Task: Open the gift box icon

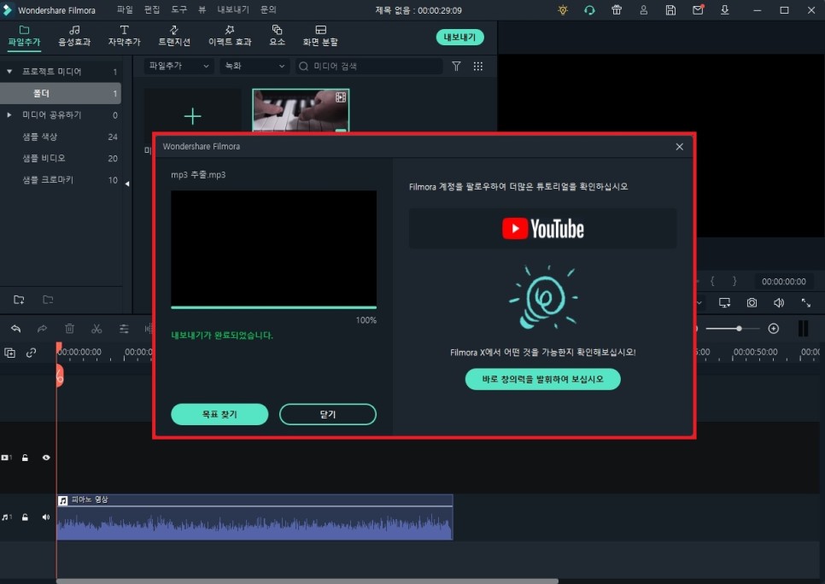Action: click(x=617, y=10)
